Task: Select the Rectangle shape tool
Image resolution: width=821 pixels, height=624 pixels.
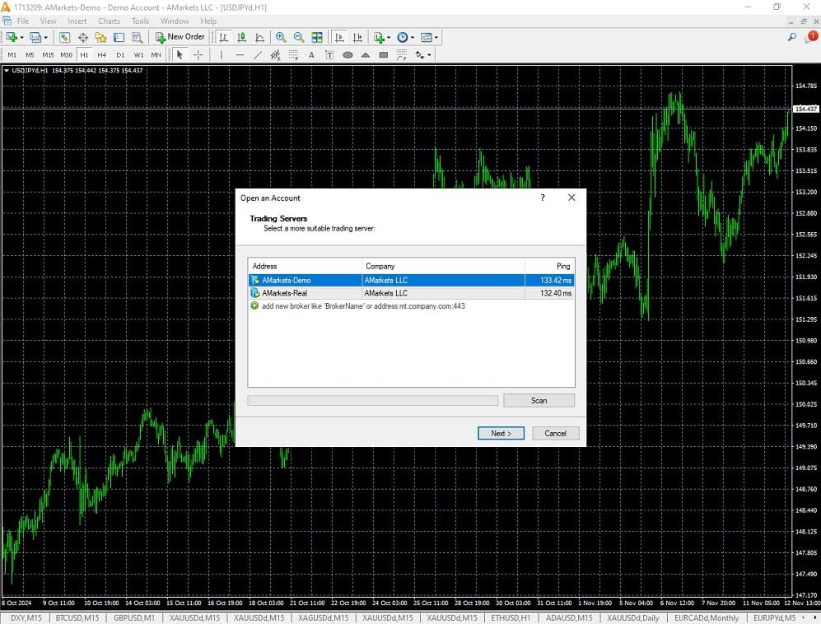Action: tap(383, 55)
